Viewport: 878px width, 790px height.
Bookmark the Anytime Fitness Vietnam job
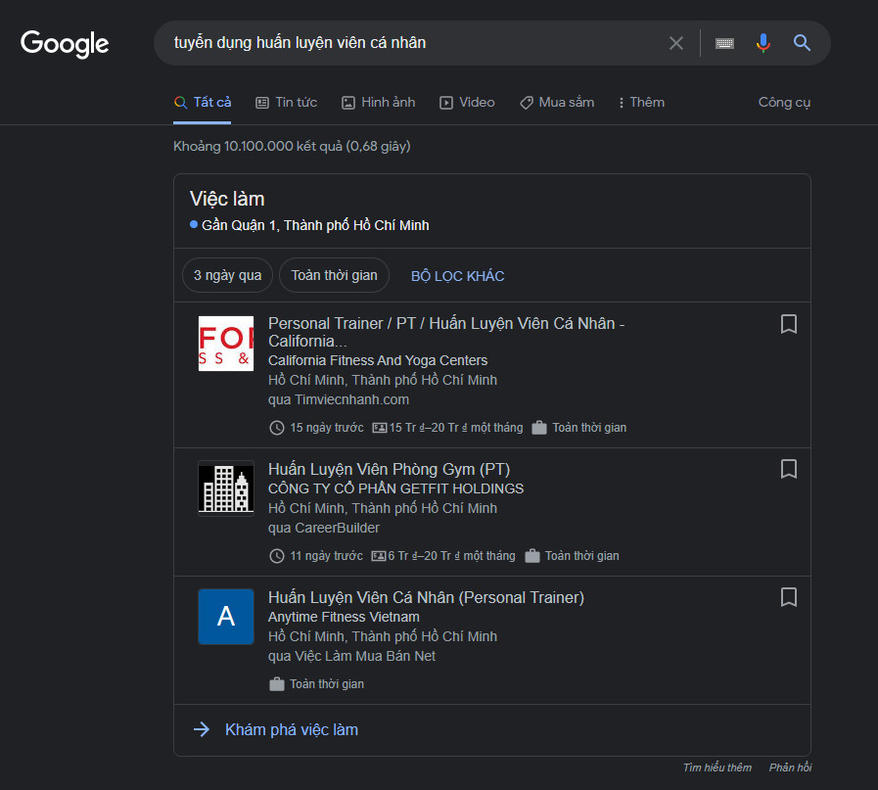pos(788,597)
